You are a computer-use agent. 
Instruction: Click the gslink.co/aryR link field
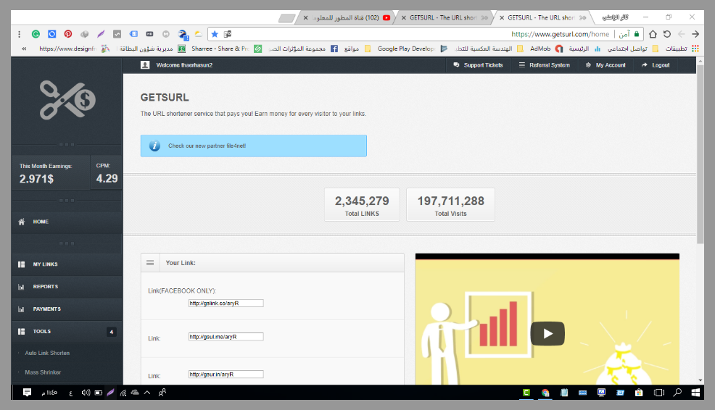click(226, 304)
